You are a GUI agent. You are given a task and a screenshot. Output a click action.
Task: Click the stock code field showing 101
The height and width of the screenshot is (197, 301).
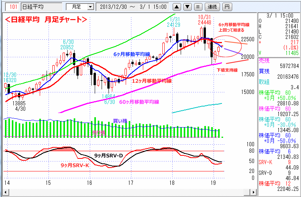[x=13, y=7]
